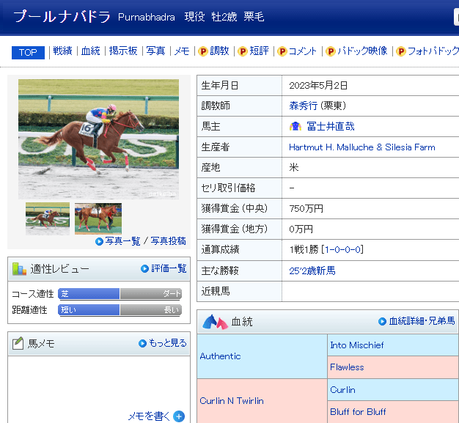Click the P icon beside 短評
Image resolution: width=459 pixels, height=423 pixels.
243,51
